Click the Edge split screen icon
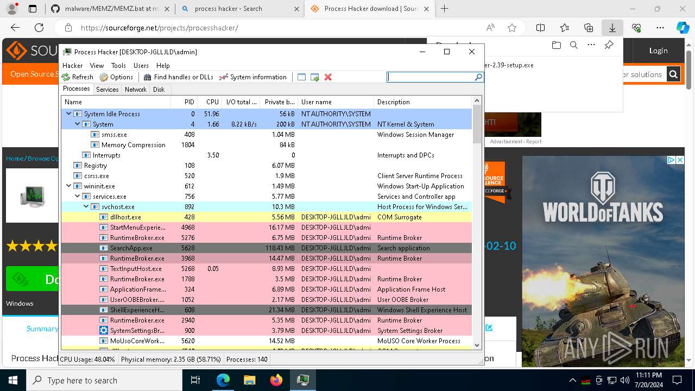Image resolution: width=695 pixels, height=391 pixels. pyautogui.click(x=541, y=28)
